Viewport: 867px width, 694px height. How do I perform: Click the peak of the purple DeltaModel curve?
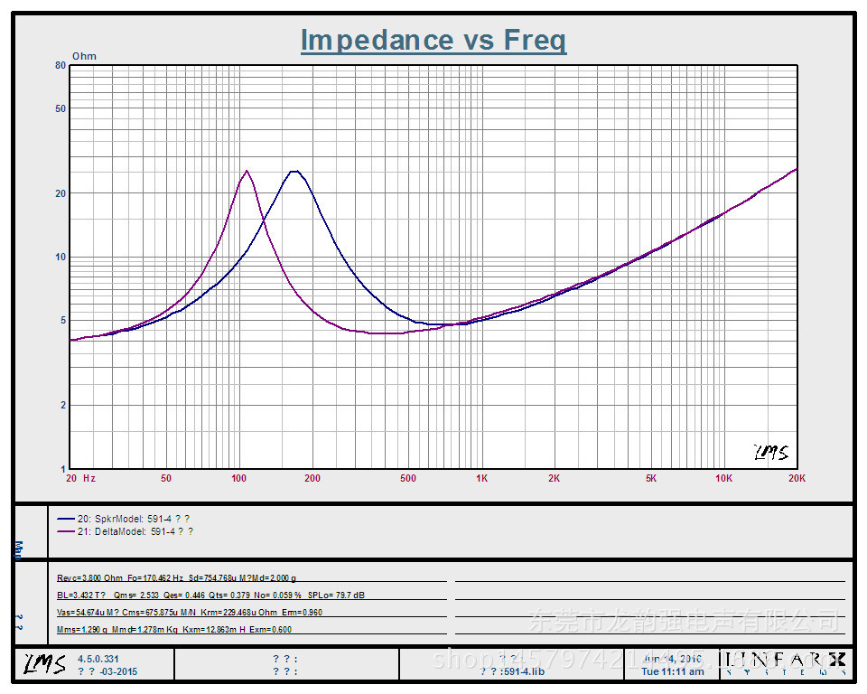pos(247,171)
